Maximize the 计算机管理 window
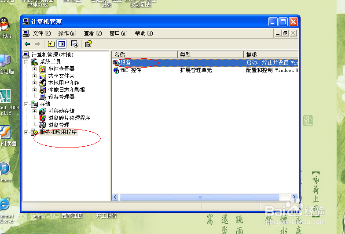 [283, 22]
